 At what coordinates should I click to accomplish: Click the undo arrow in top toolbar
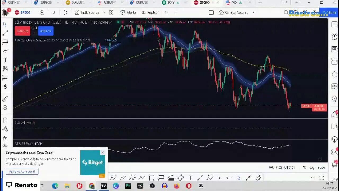pyautogui.click(x=167, y=12)
